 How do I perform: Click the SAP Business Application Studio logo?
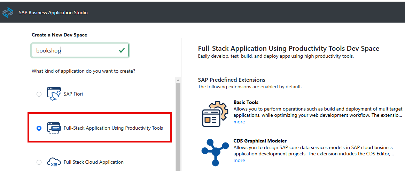coord(8,13)
